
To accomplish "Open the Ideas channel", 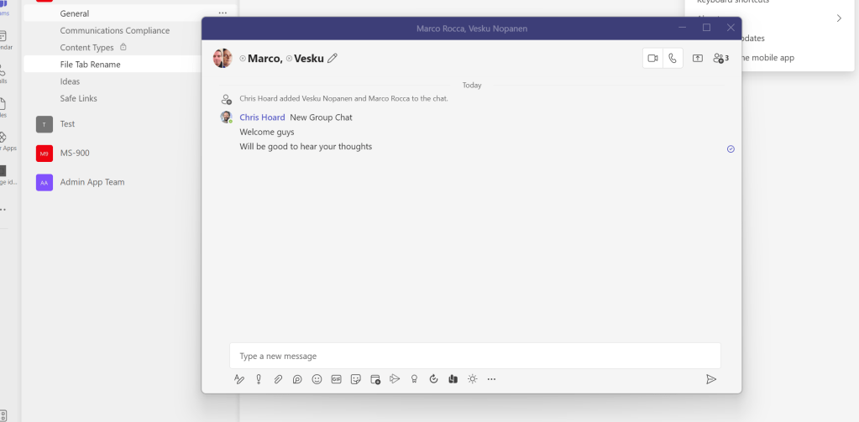I will (x=71, y=81).
